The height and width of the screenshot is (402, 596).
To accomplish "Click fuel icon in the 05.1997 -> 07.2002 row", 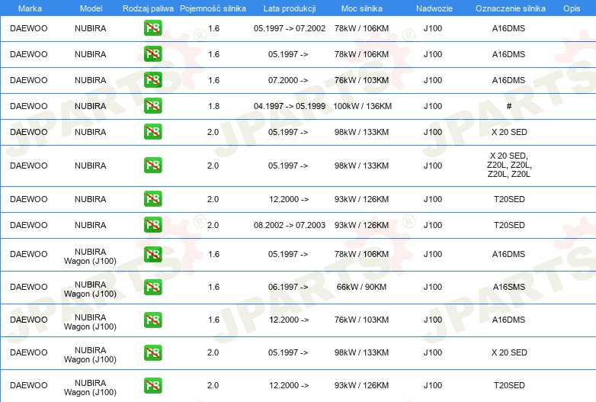I will click(x=152, y=28).
